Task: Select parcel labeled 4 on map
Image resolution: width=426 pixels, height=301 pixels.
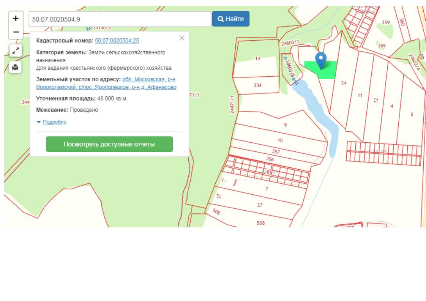Action: pyautogui.click(x=391, y=106)
